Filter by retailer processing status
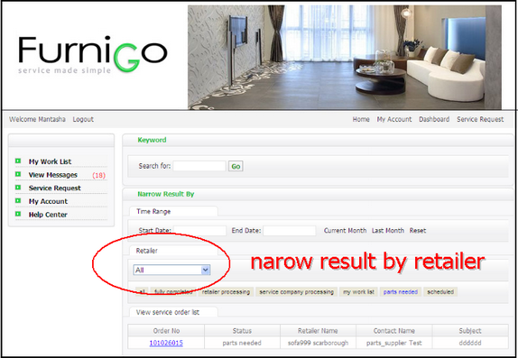 click(226, 292)
